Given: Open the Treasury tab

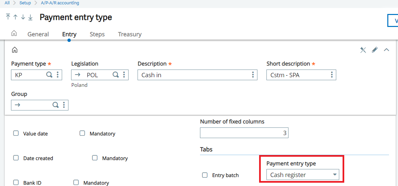Looking at the screenshot, I should click(x=130, y=34).
